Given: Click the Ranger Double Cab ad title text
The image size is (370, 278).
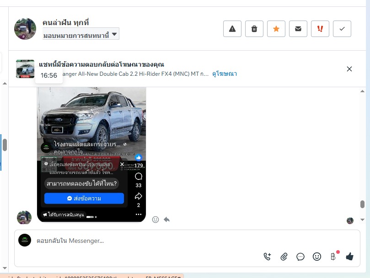Looking at the screenshot, I should tap(135, 74).
